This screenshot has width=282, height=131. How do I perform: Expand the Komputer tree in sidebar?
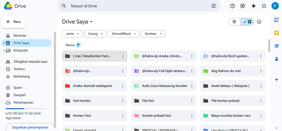(x=4, y=50)
